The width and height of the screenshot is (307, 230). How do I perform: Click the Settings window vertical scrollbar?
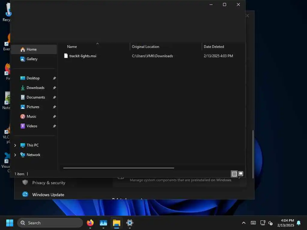coord(253,154)
